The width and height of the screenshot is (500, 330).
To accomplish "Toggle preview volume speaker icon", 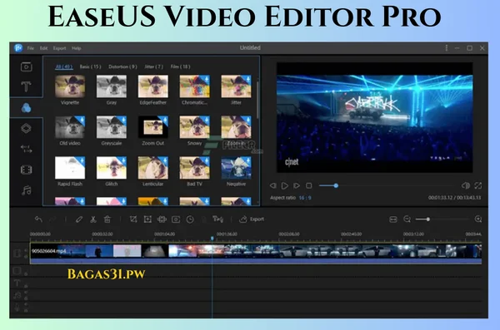I will tap(466, 185).
